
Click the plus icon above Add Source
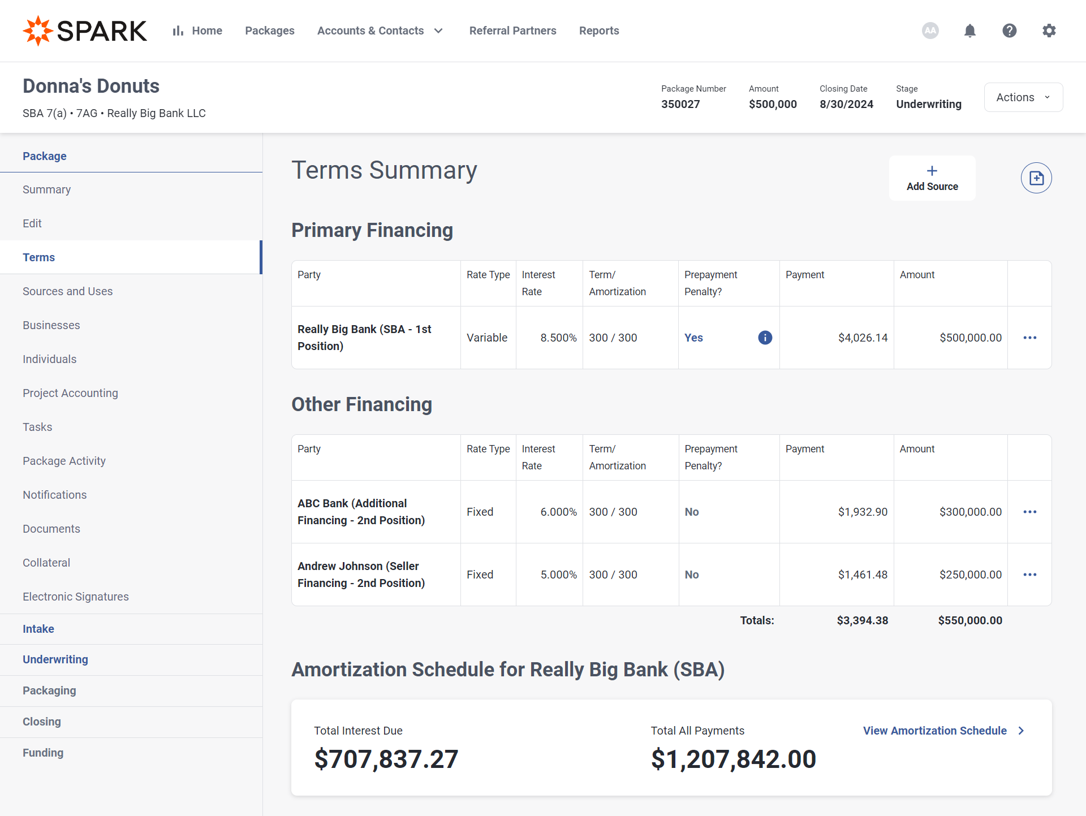[x=932, y=171]
